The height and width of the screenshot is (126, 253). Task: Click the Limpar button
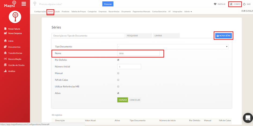166,36
